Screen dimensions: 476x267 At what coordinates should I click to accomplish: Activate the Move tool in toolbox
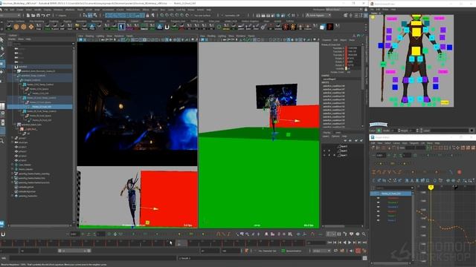[2, 64]
